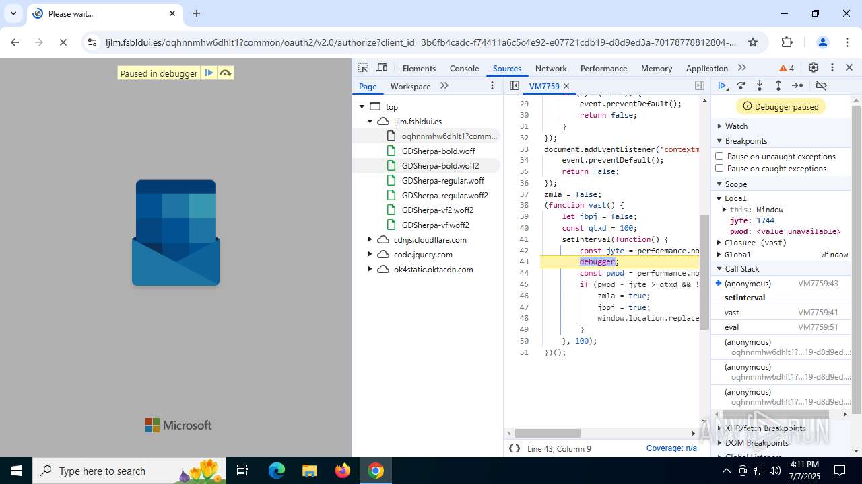The height and width of the screenshot is (484, 862).
Task: Switch to the Console tab
Action: pyautogui.click(x=464, y=68)
